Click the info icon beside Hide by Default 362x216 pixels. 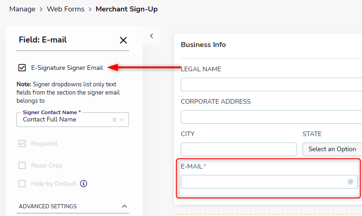coord(84,184)
